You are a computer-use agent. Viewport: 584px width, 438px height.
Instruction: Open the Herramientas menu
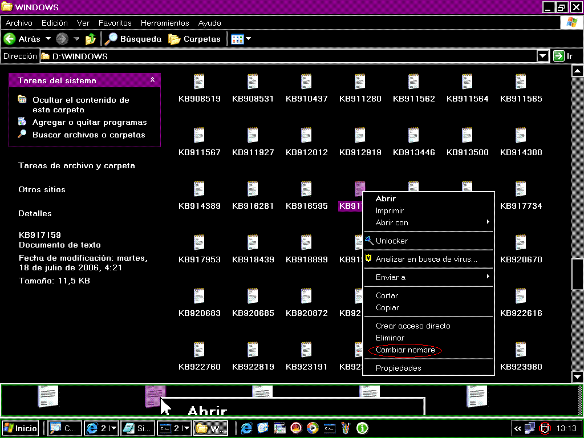[165, 23]
